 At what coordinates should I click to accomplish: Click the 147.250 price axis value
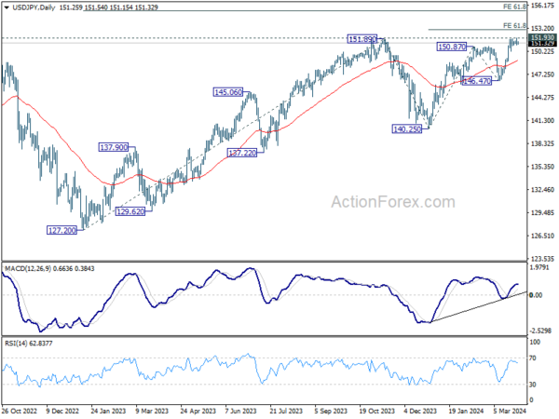[x=542, y=74]
